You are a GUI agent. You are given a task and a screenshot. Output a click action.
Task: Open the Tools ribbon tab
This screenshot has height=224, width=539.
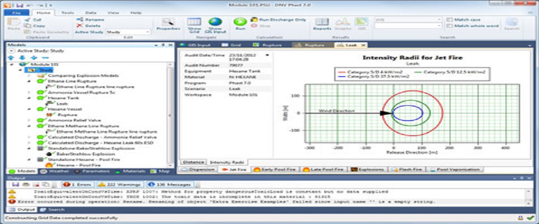tap(68, 13)
